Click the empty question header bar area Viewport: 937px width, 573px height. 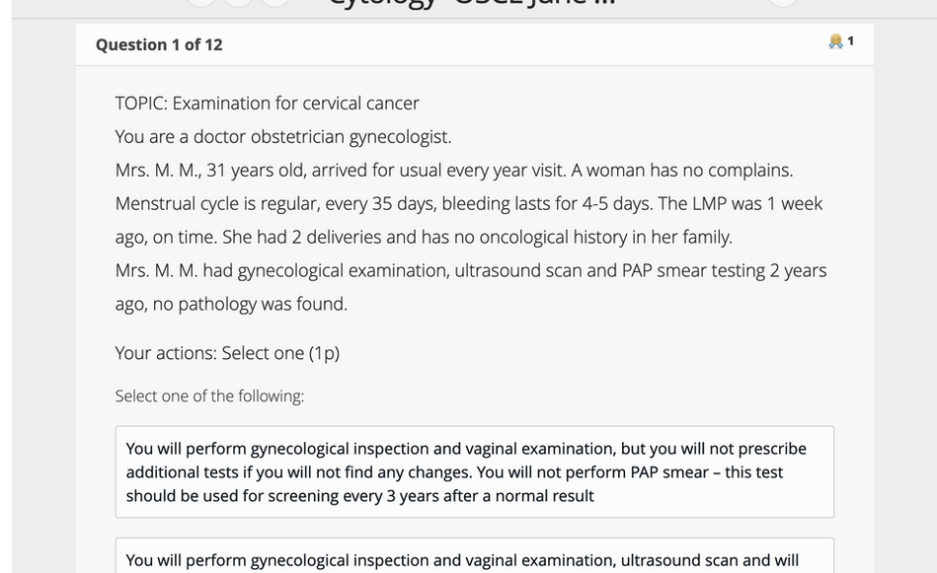526,44
